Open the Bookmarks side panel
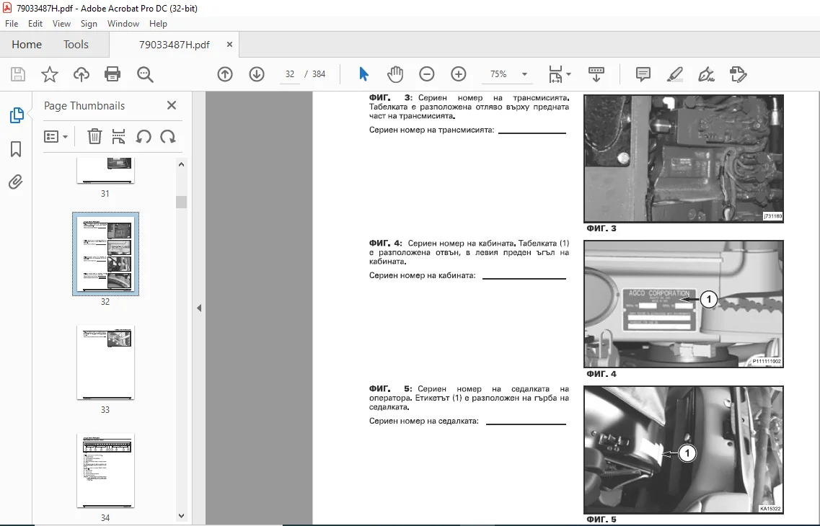Image resolution: width=820 pixels, height=526 pixels. pyautogui.click(x=16, y=149)
